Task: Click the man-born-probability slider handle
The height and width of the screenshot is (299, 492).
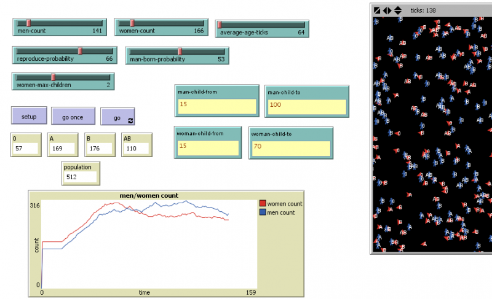Action: coord(180,51)
